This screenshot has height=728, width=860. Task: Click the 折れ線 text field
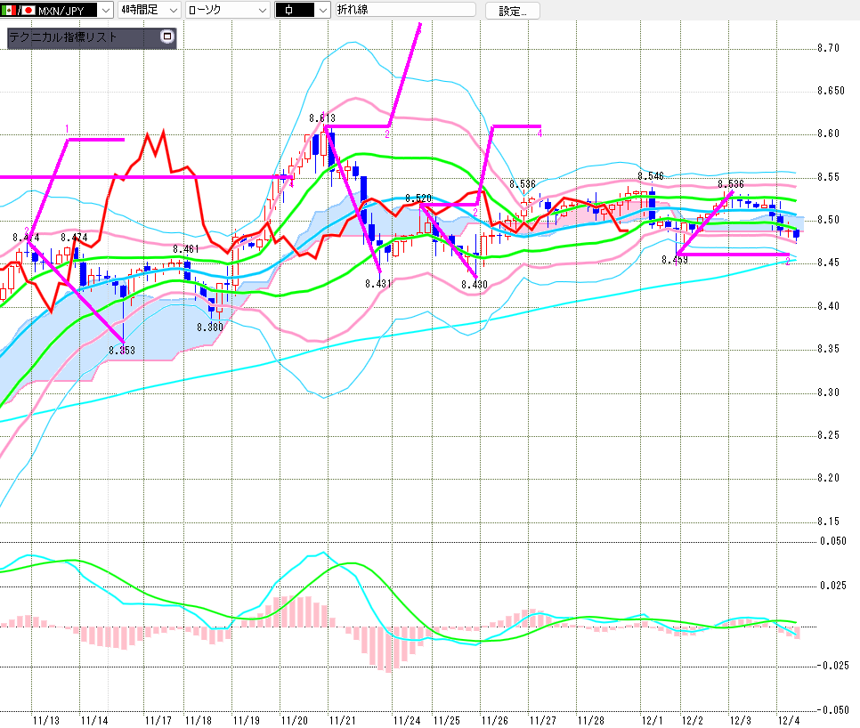point(405,10)
